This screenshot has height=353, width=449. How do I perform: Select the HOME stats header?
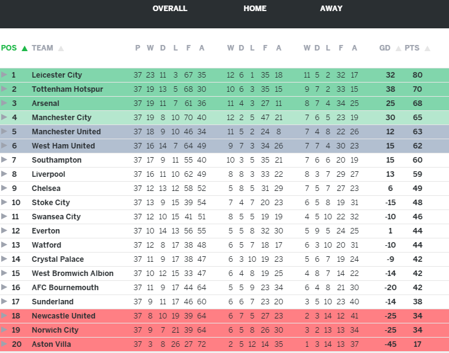click(x=255, y=9)
